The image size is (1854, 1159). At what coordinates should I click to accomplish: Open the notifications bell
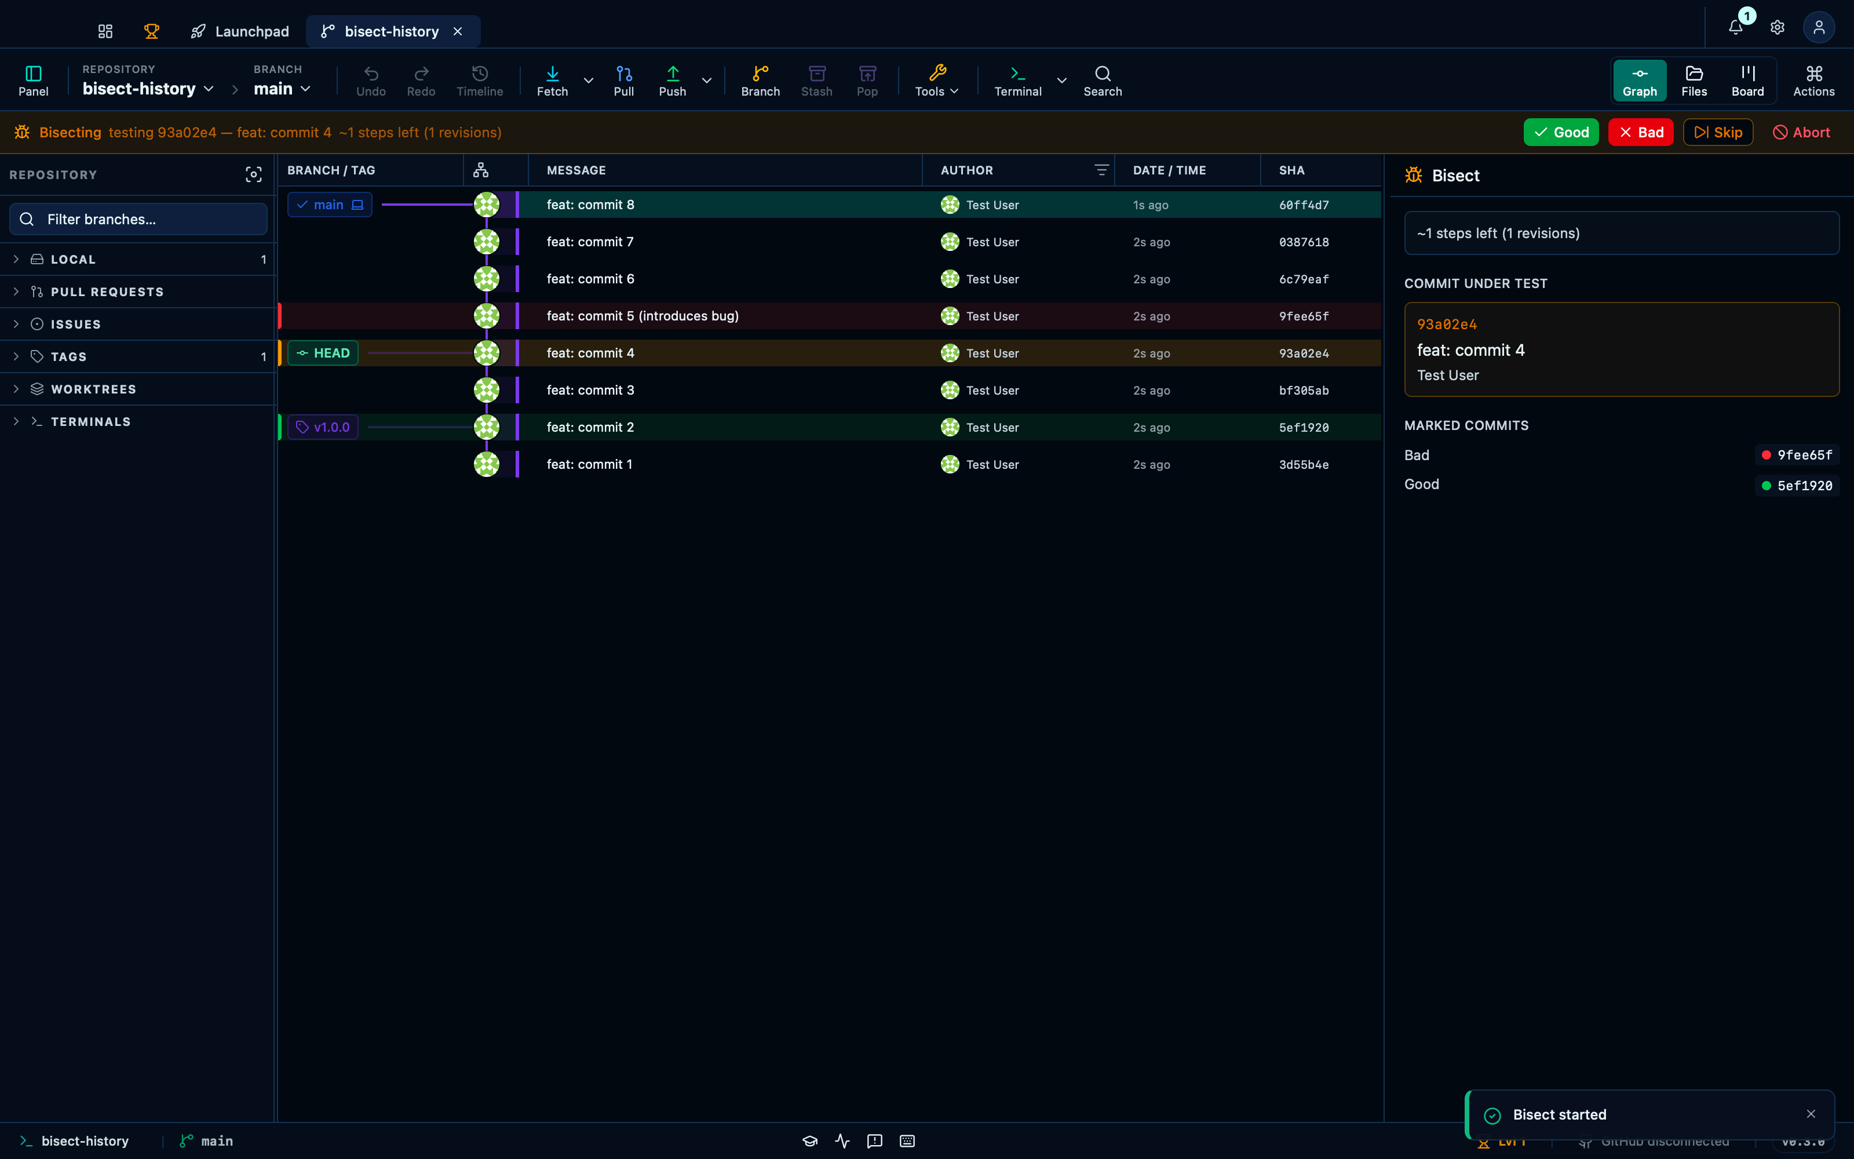coord(1736,28)
